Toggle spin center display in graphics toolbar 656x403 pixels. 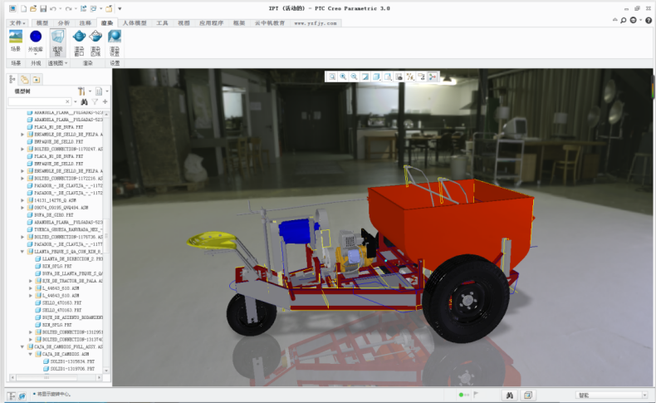coord(433,76)
